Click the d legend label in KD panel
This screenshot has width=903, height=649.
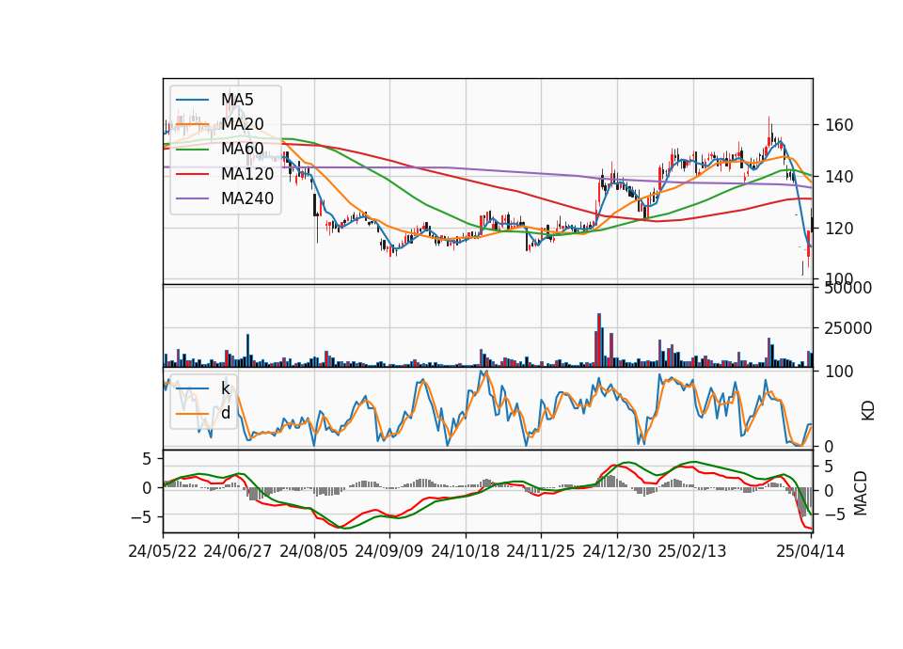(226, 413)
